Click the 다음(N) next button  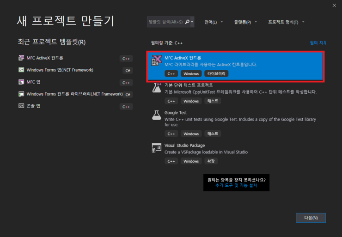(311, 218)
